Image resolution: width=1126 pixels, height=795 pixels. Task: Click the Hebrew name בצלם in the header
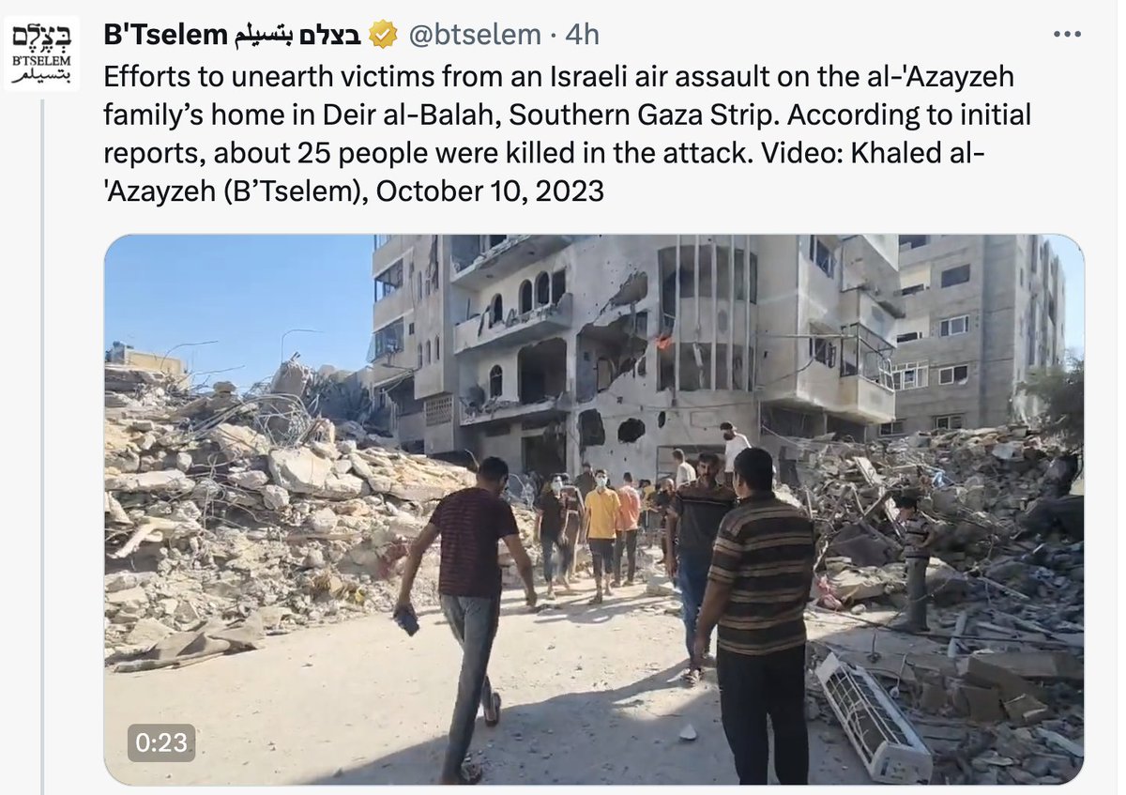tap(333, 36)
